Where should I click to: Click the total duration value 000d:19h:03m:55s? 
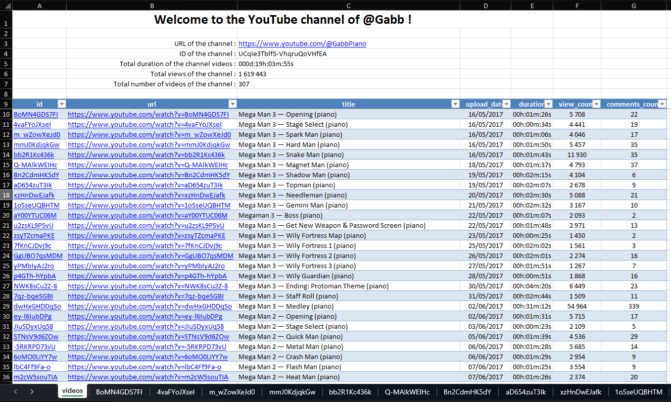pos(266,64)
